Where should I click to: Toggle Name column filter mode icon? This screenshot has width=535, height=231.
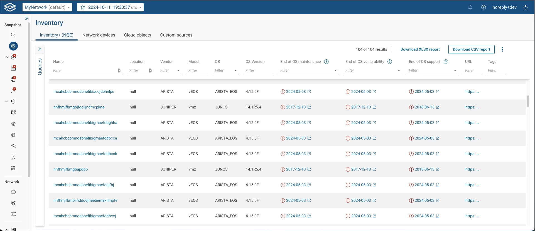click(120, 71)
